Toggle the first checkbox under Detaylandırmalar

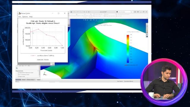point(18,73)
